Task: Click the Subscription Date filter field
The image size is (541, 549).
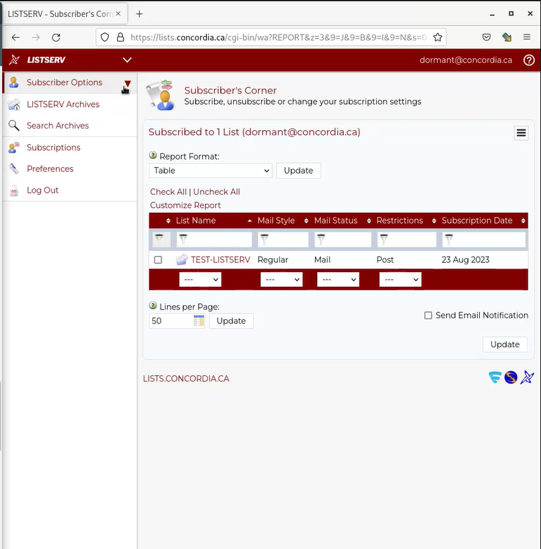Action: click(x=483, y=240)
